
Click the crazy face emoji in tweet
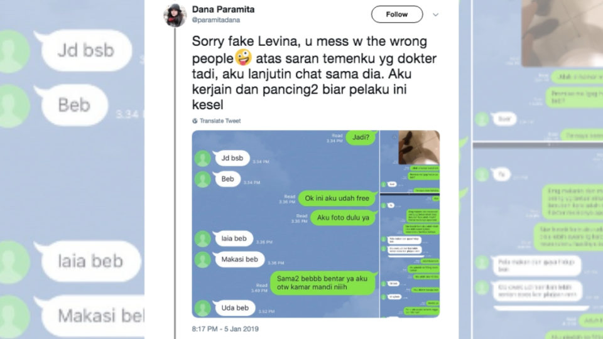(244, 58)
